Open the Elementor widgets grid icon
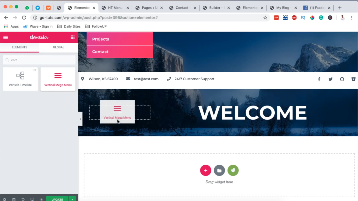 73,37
